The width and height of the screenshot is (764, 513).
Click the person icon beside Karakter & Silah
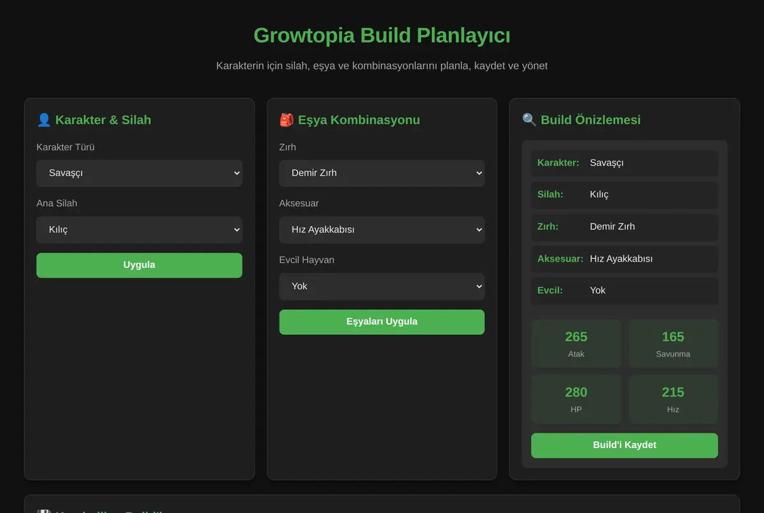click(x=44, y=120)
